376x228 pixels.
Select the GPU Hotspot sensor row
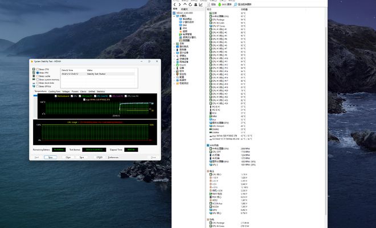point(227,126)
